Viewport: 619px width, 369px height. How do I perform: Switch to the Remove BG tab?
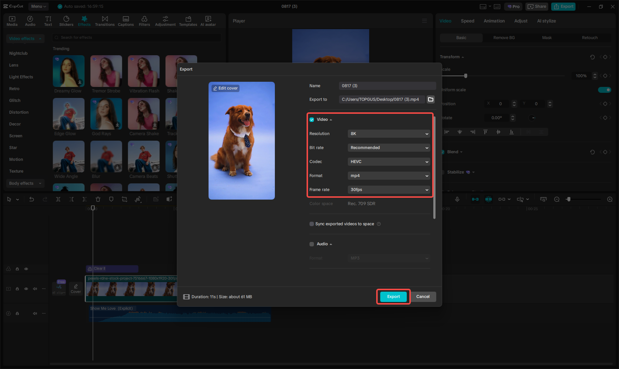pos(504,38)
